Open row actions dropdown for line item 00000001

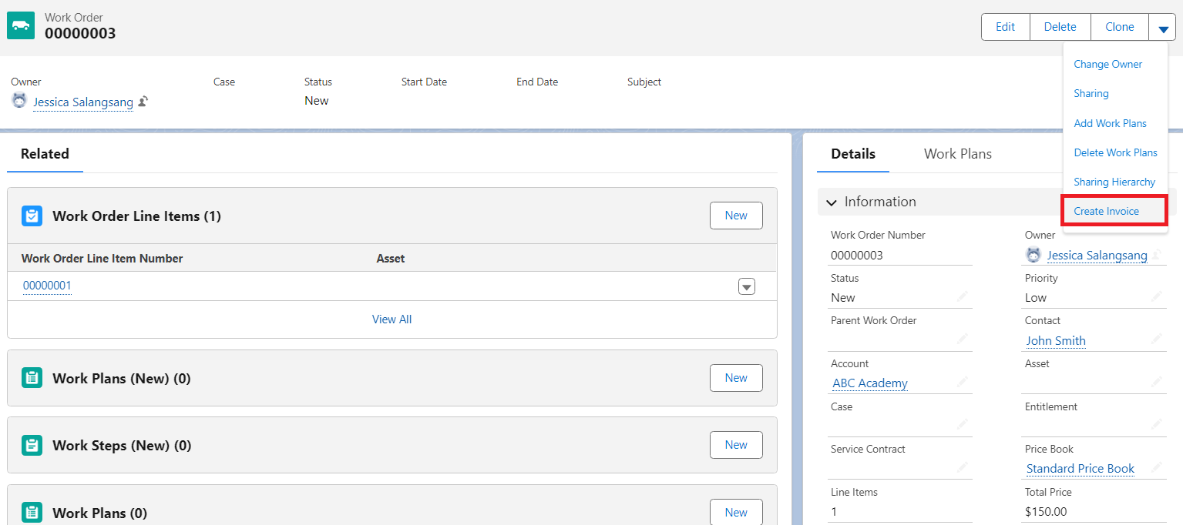tap(746, 286)
